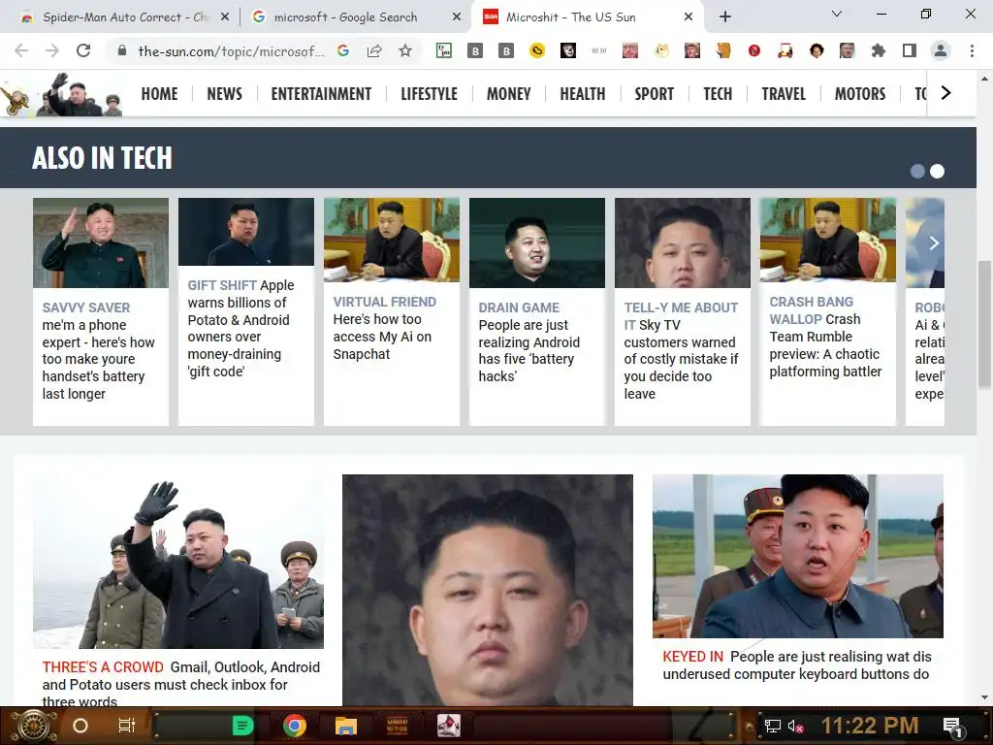
Task: Click the KEYED IN article photo
Action: pyautogui.click(x=798, y=556)
